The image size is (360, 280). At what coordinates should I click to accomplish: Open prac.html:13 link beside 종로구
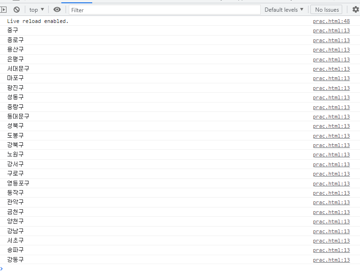[x=331, y=40]
